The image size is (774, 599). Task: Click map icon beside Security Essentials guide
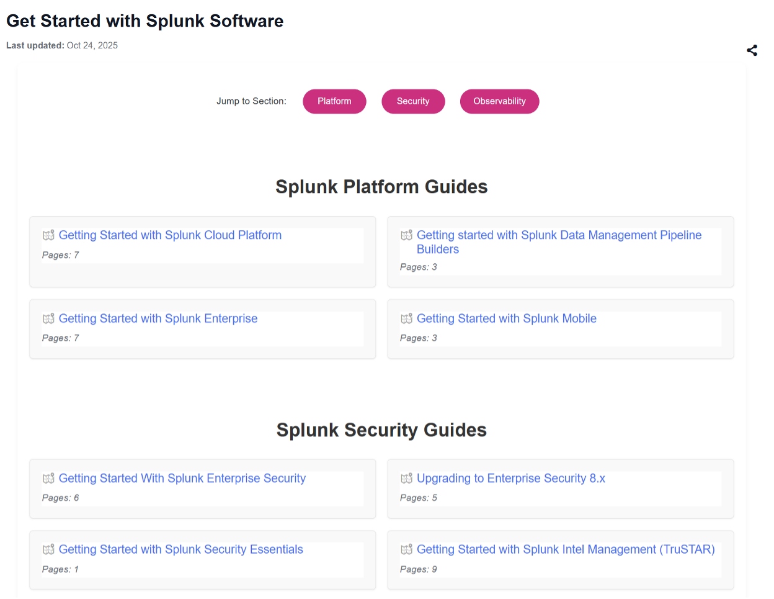click(x=48, y=549)
